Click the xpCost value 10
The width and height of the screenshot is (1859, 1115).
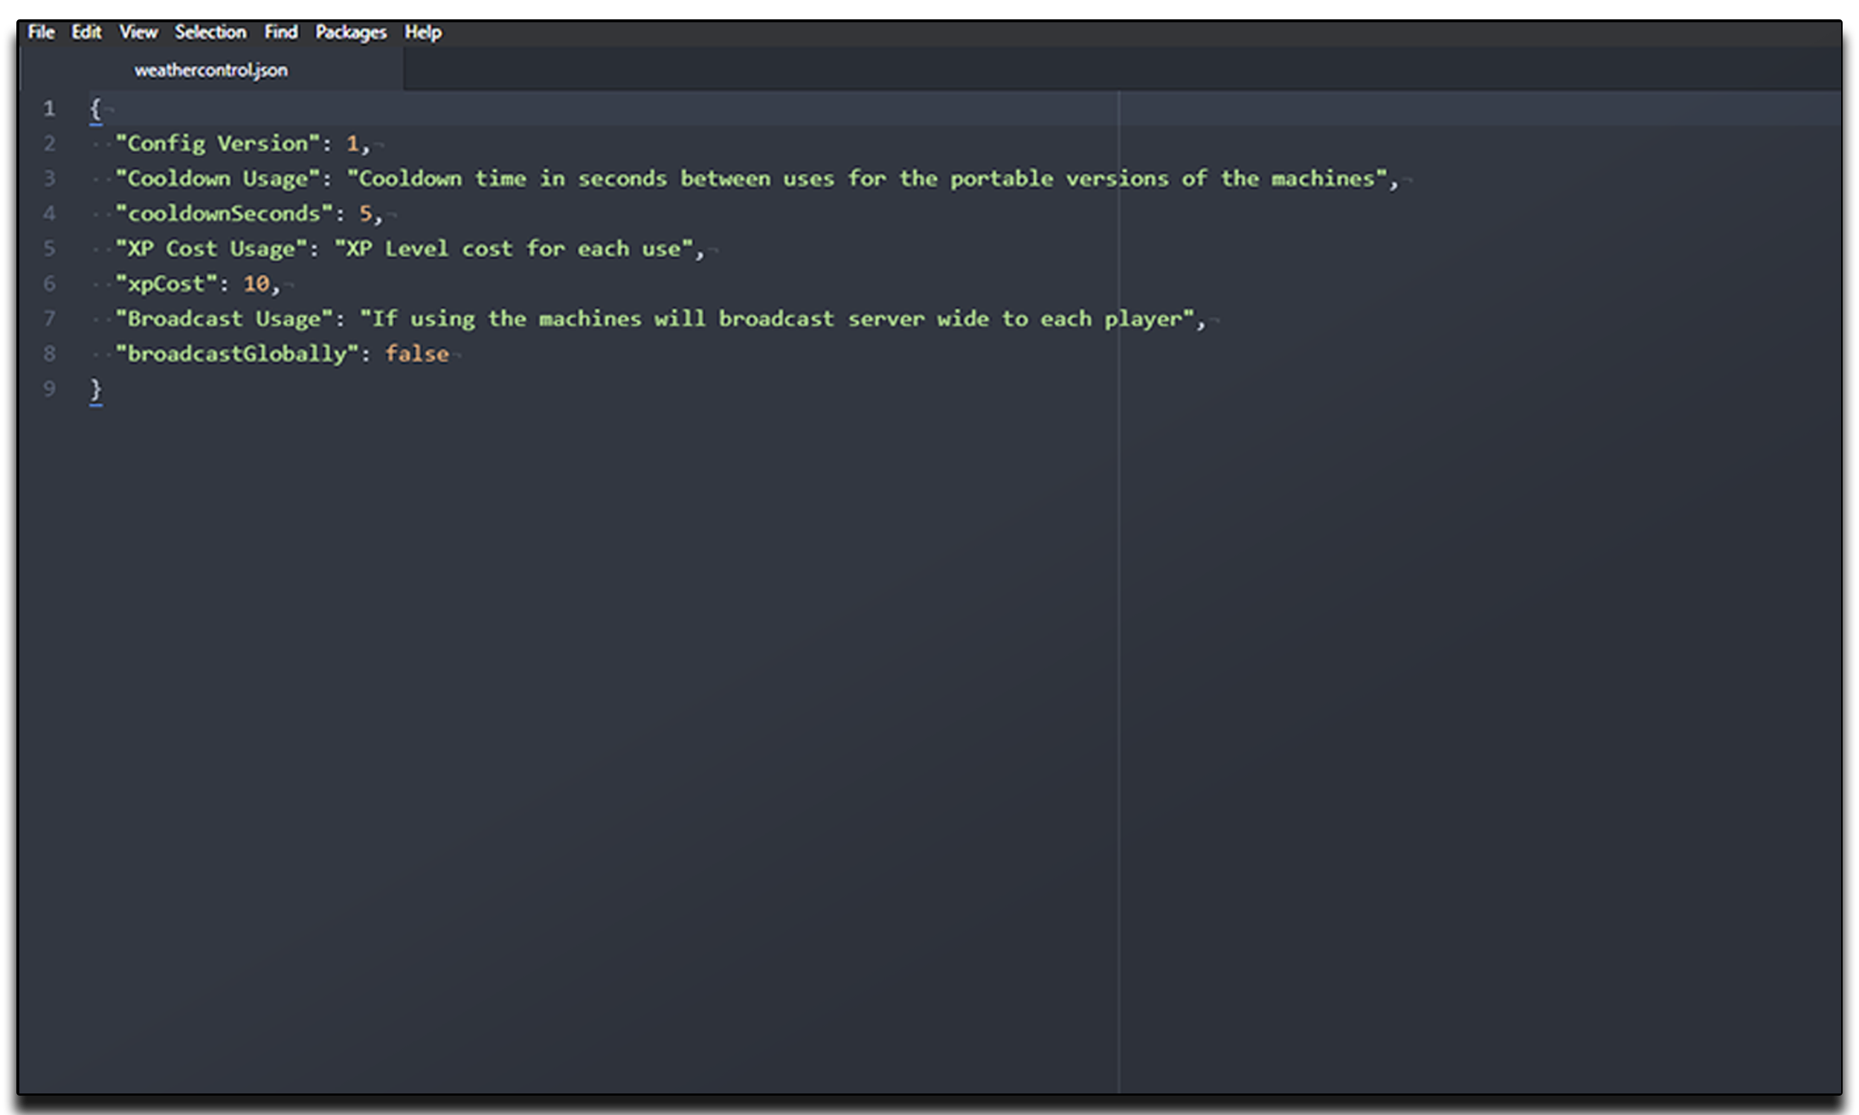257,284
